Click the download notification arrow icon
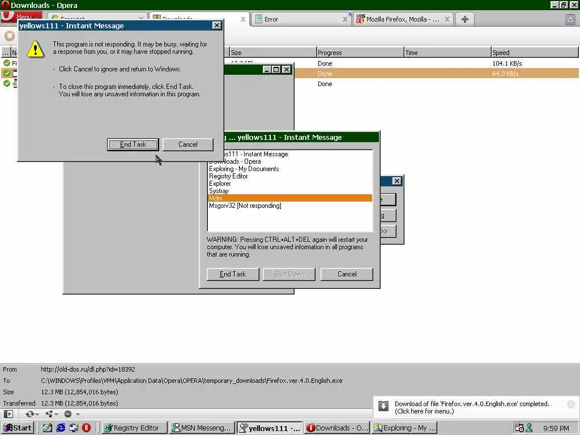Image resolution: width=580 pixels, height=435 pixels. point(383,406)
